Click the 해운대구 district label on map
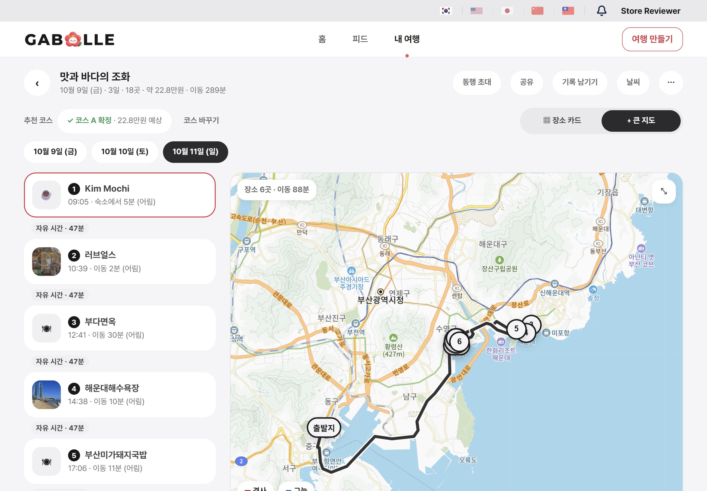Screen dimensions: 707x491 coord(493,244)
